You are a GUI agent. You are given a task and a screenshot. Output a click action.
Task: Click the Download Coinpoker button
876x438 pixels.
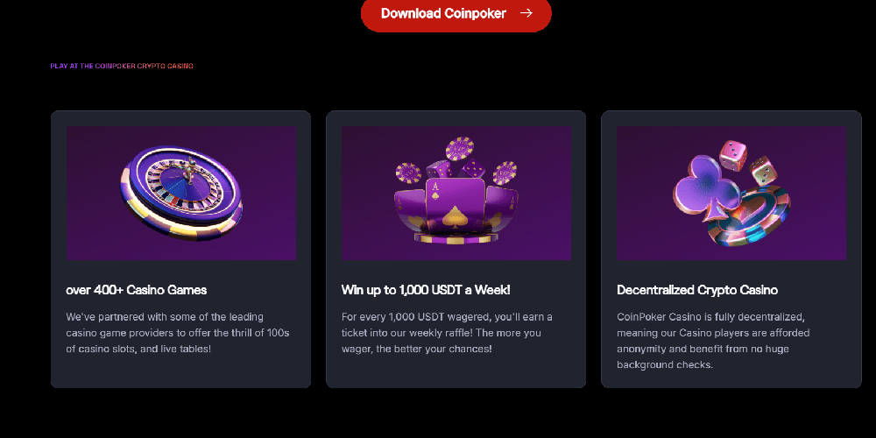click(456, 13)
